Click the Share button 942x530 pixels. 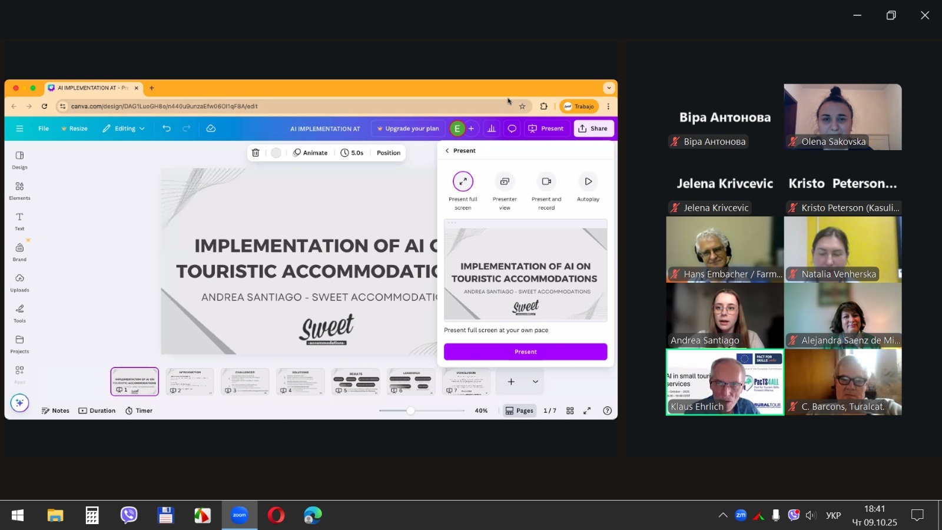[593, 128]
